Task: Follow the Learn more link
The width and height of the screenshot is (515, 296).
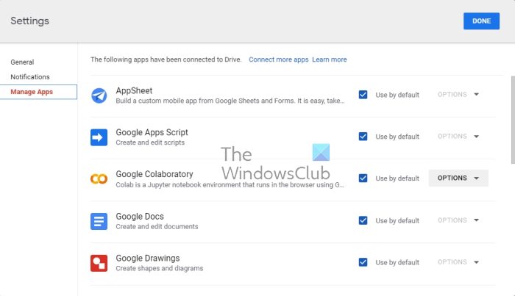Action: click(x=330, y=59)
